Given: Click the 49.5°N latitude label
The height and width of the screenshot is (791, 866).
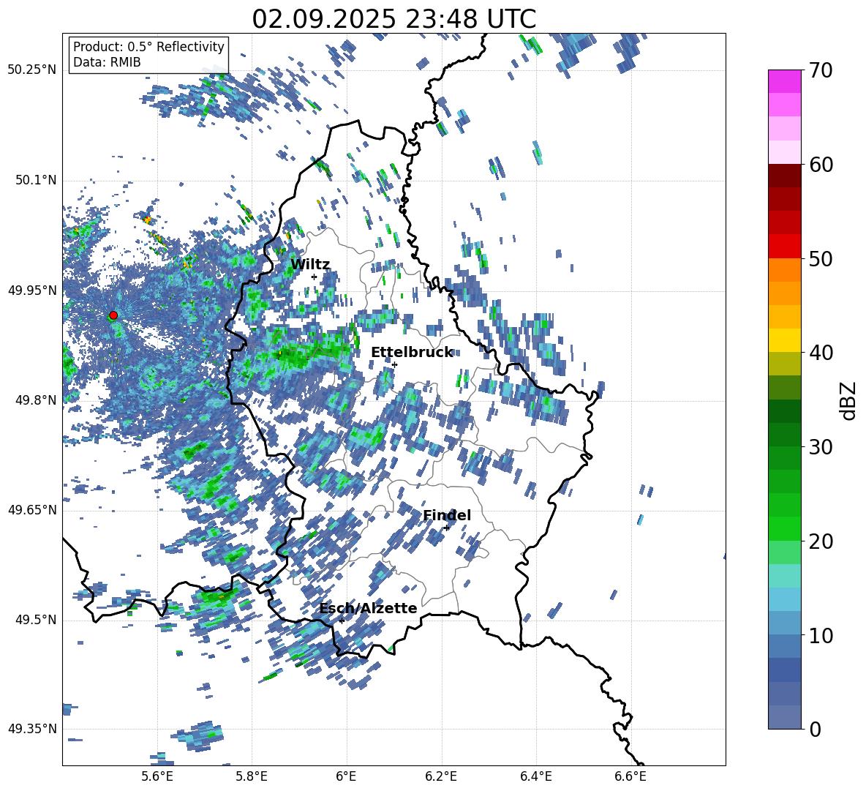Looking at the screenshot, I should coord(36,620).
